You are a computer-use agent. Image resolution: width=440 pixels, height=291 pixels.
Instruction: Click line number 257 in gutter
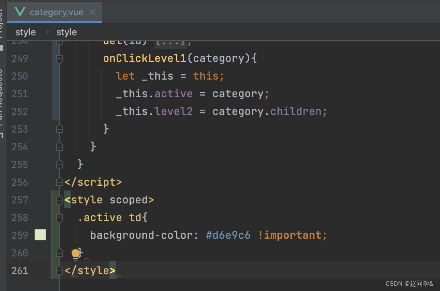click(20, 200)
